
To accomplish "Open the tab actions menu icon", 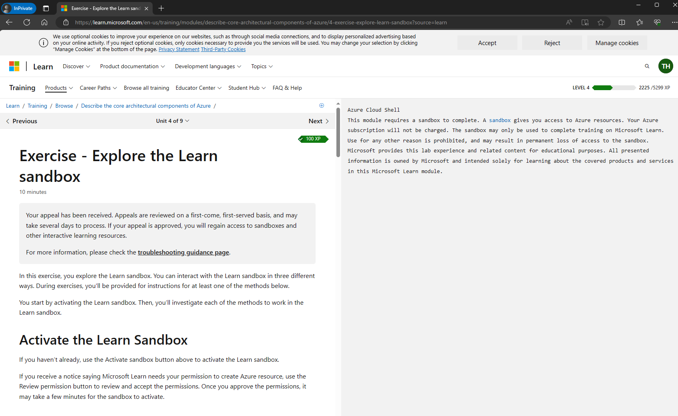I will 46,8.
